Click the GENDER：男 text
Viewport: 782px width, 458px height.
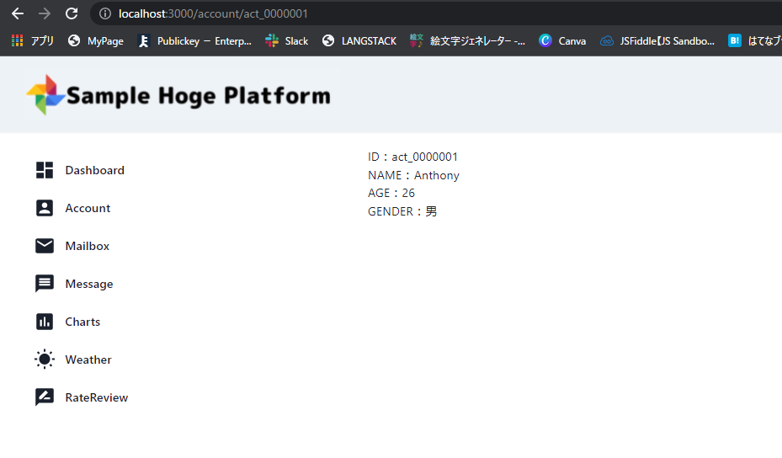402,211
